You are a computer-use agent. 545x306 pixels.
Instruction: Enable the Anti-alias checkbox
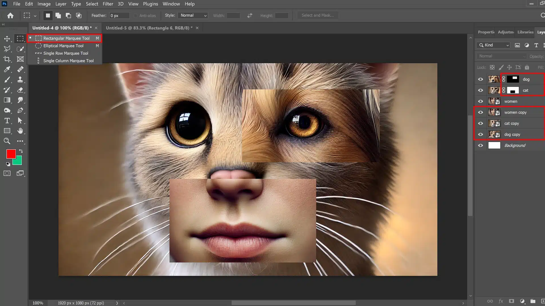click(x=135, y=16)
